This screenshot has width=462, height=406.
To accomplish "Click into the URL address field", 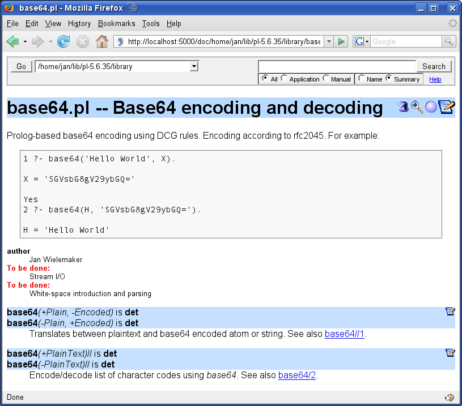I will click(x=224, y=41).
